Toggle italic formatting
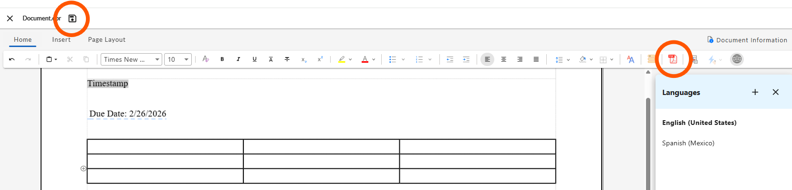Screen dimensions: 792x190 pos(238,59)
